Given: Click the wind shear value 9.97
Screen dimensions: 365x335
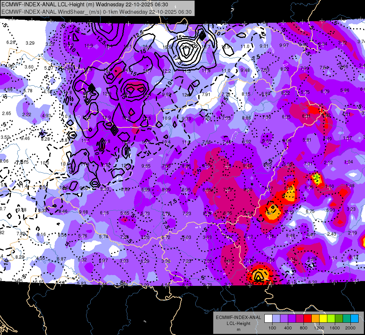Looking at the screenshot, I should (x=284, y=45).
